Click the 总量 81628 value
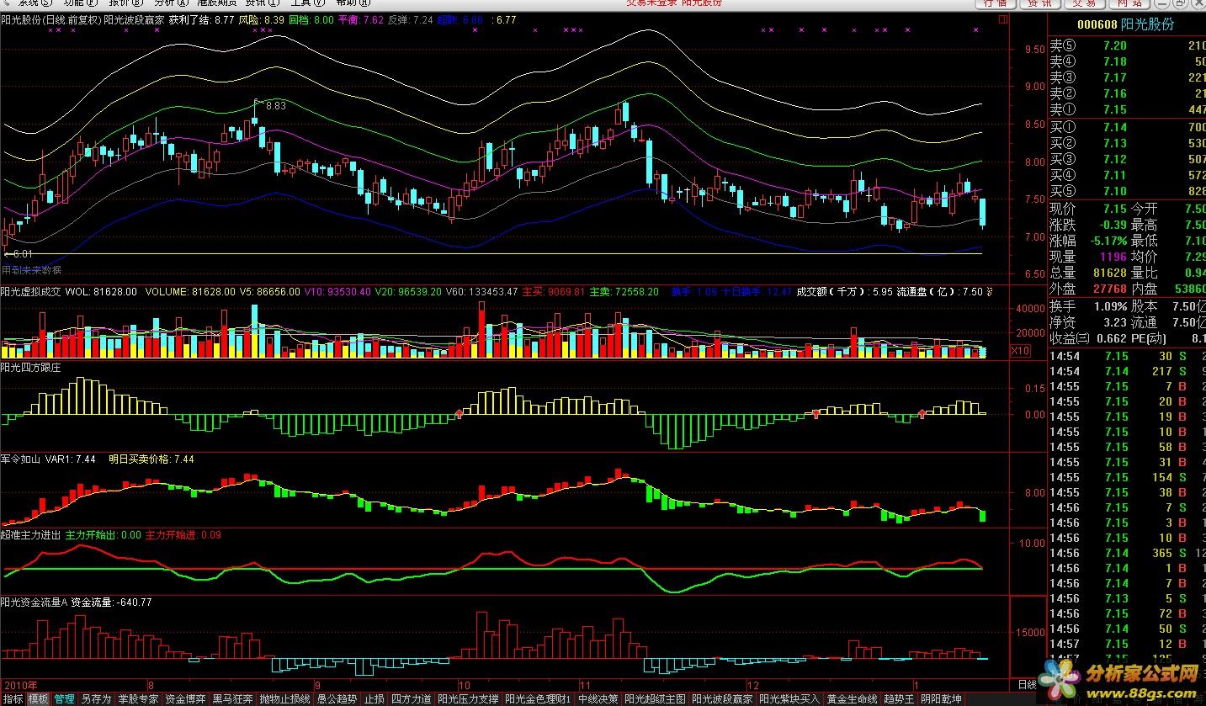This screenshot has width=1206, height=706. (x=1108, y=273)
